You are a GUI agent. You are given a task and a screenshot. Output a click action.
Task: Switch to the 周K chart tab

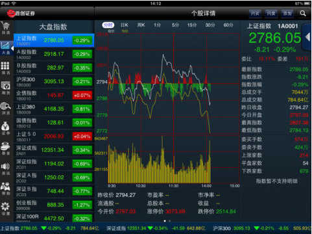[141, 25]
